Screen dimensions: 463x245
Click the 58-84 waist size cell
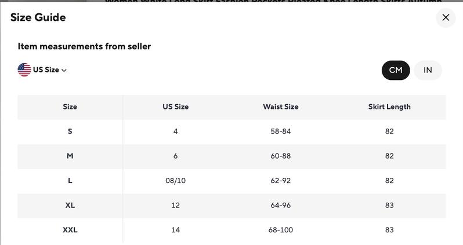[280, 131]
